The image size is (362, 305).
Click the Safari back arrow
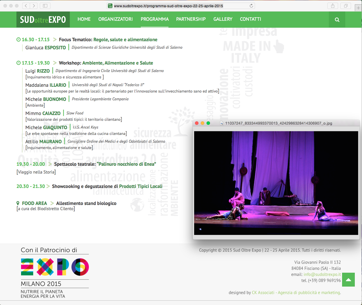coord(26,5)
